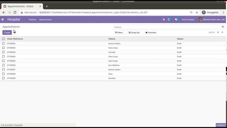Open the apps grid menu icon
Screen dimensions: 227x128
point(2,20)
